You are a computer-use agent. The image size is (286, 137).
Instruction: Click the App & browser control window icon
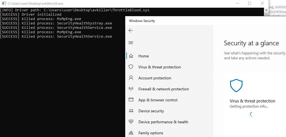pyautogui.click(x=131, y=100)
